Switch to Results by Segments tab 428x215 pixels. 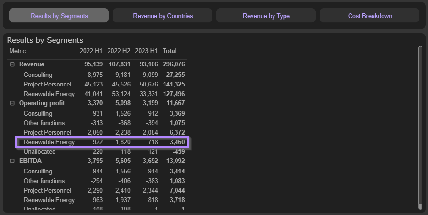59,16
